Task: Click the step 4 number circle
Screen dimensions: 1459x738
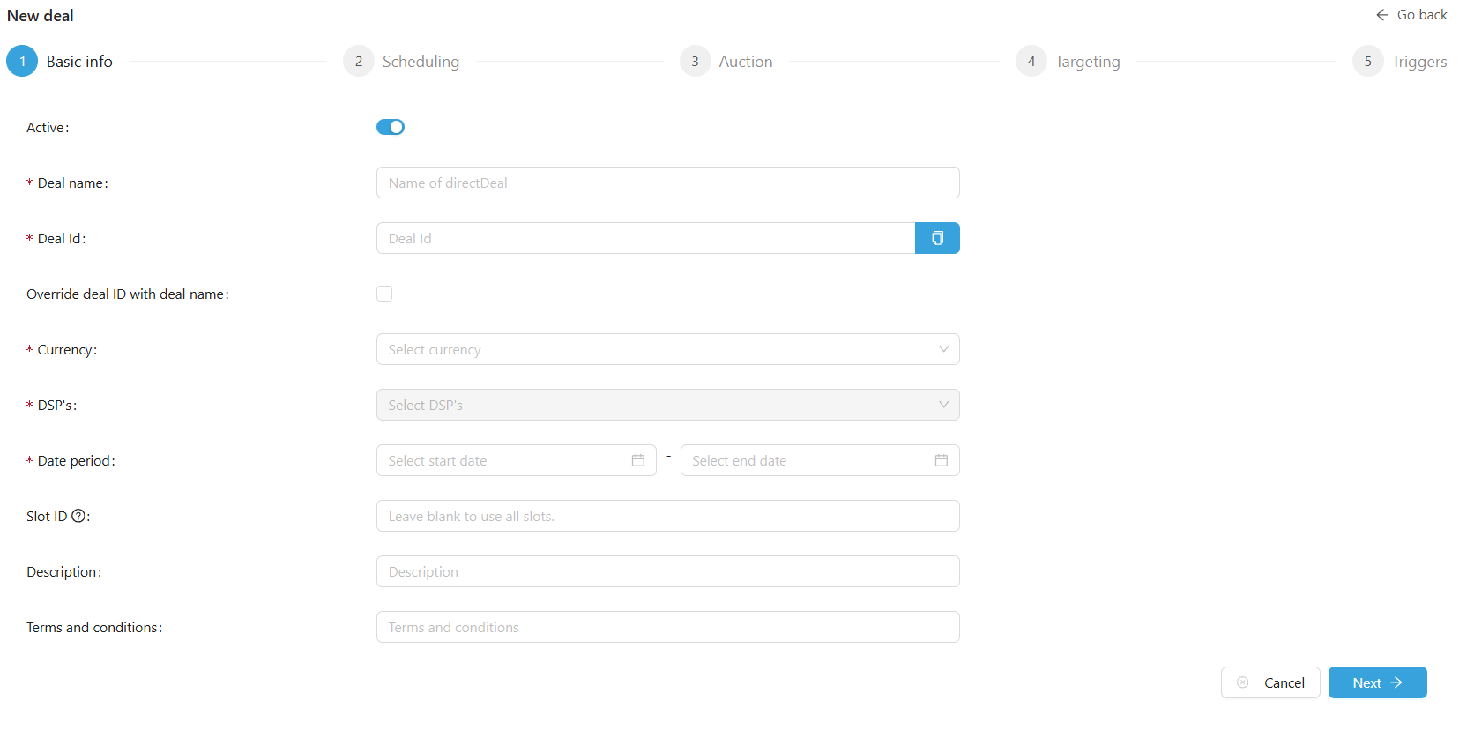Action: pyautogui.click(x=1031, y=61)
